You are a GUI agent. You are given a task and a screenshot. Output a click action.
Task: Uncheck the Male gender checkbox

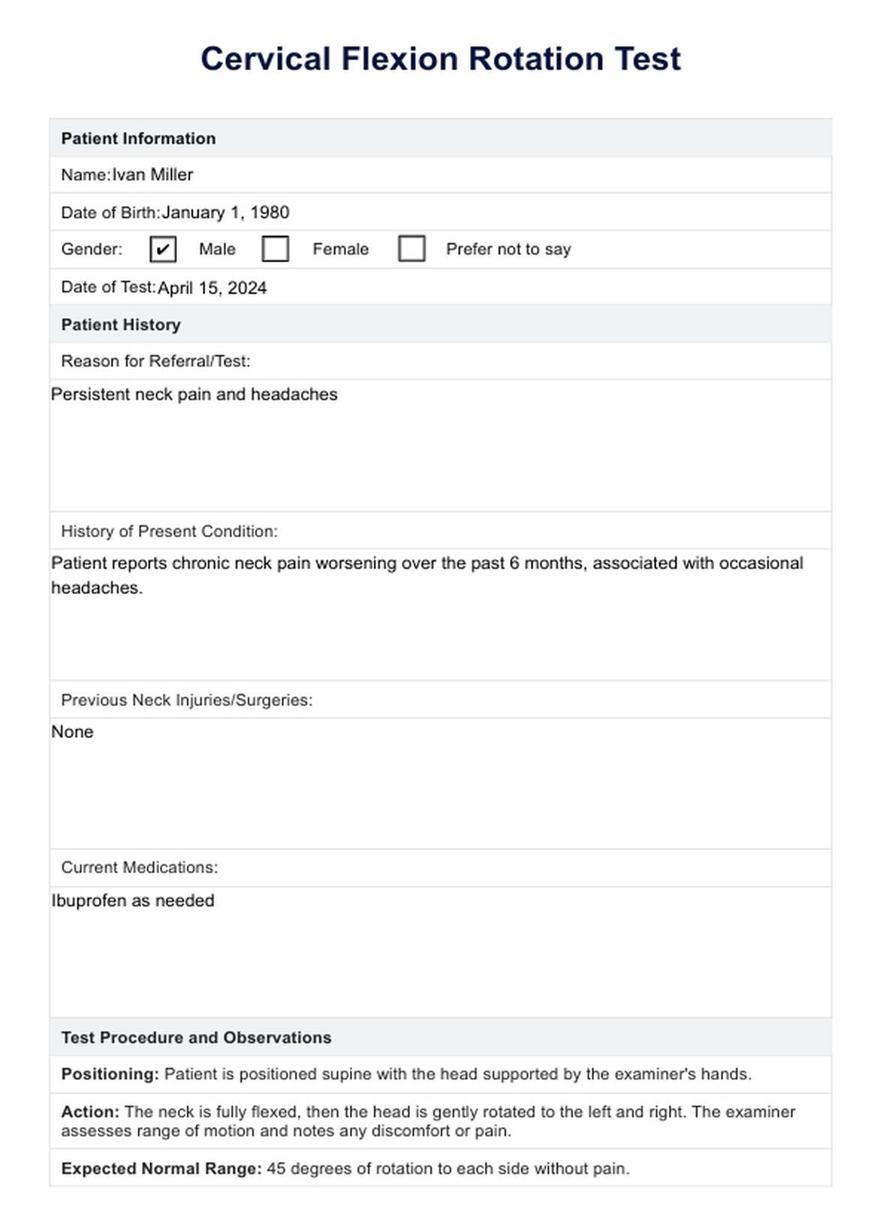(x=163, y=249)
